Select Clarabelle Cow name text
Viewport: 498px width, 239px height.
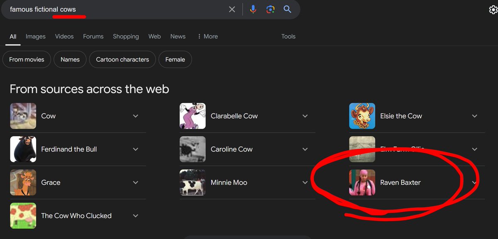tap(234, 116)
